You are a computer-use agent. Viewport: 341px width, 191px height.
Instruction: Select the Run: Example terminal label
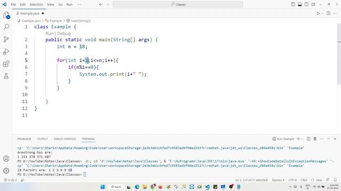coord(283,139)
